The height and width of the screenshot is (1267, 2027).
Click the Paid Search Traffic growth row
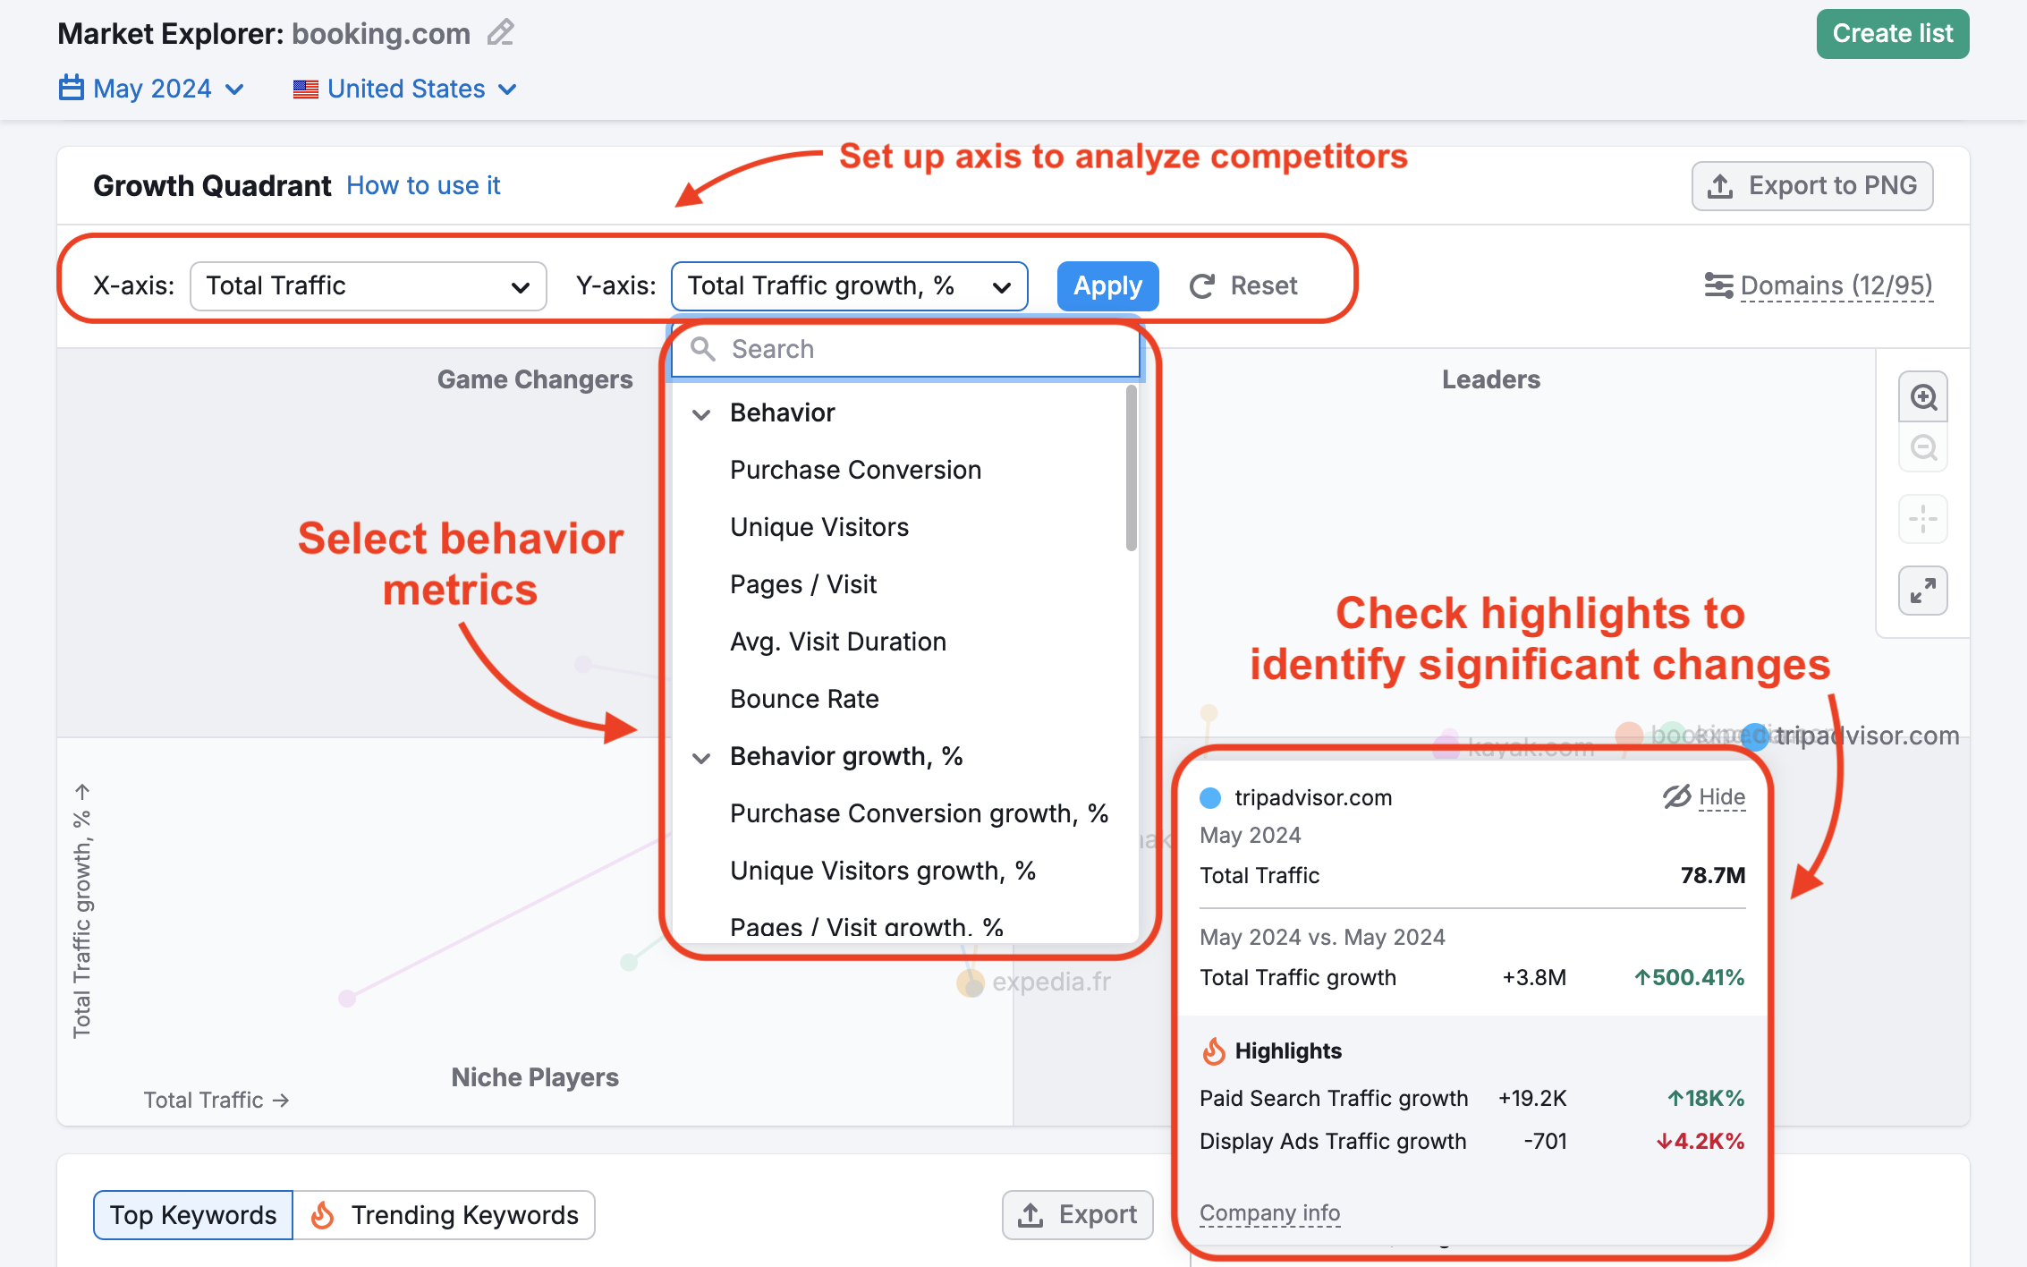1472,1098
